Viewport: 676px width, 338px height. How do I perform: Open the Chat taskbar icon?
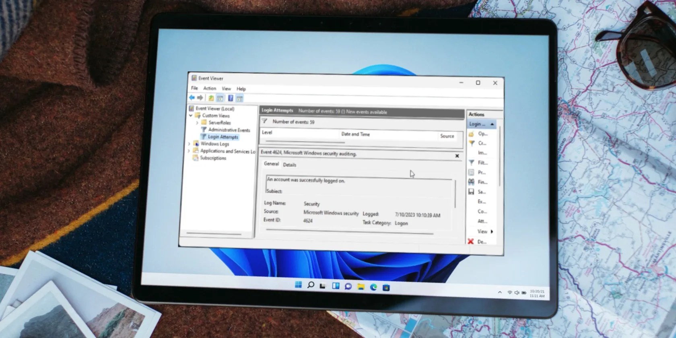348,286
